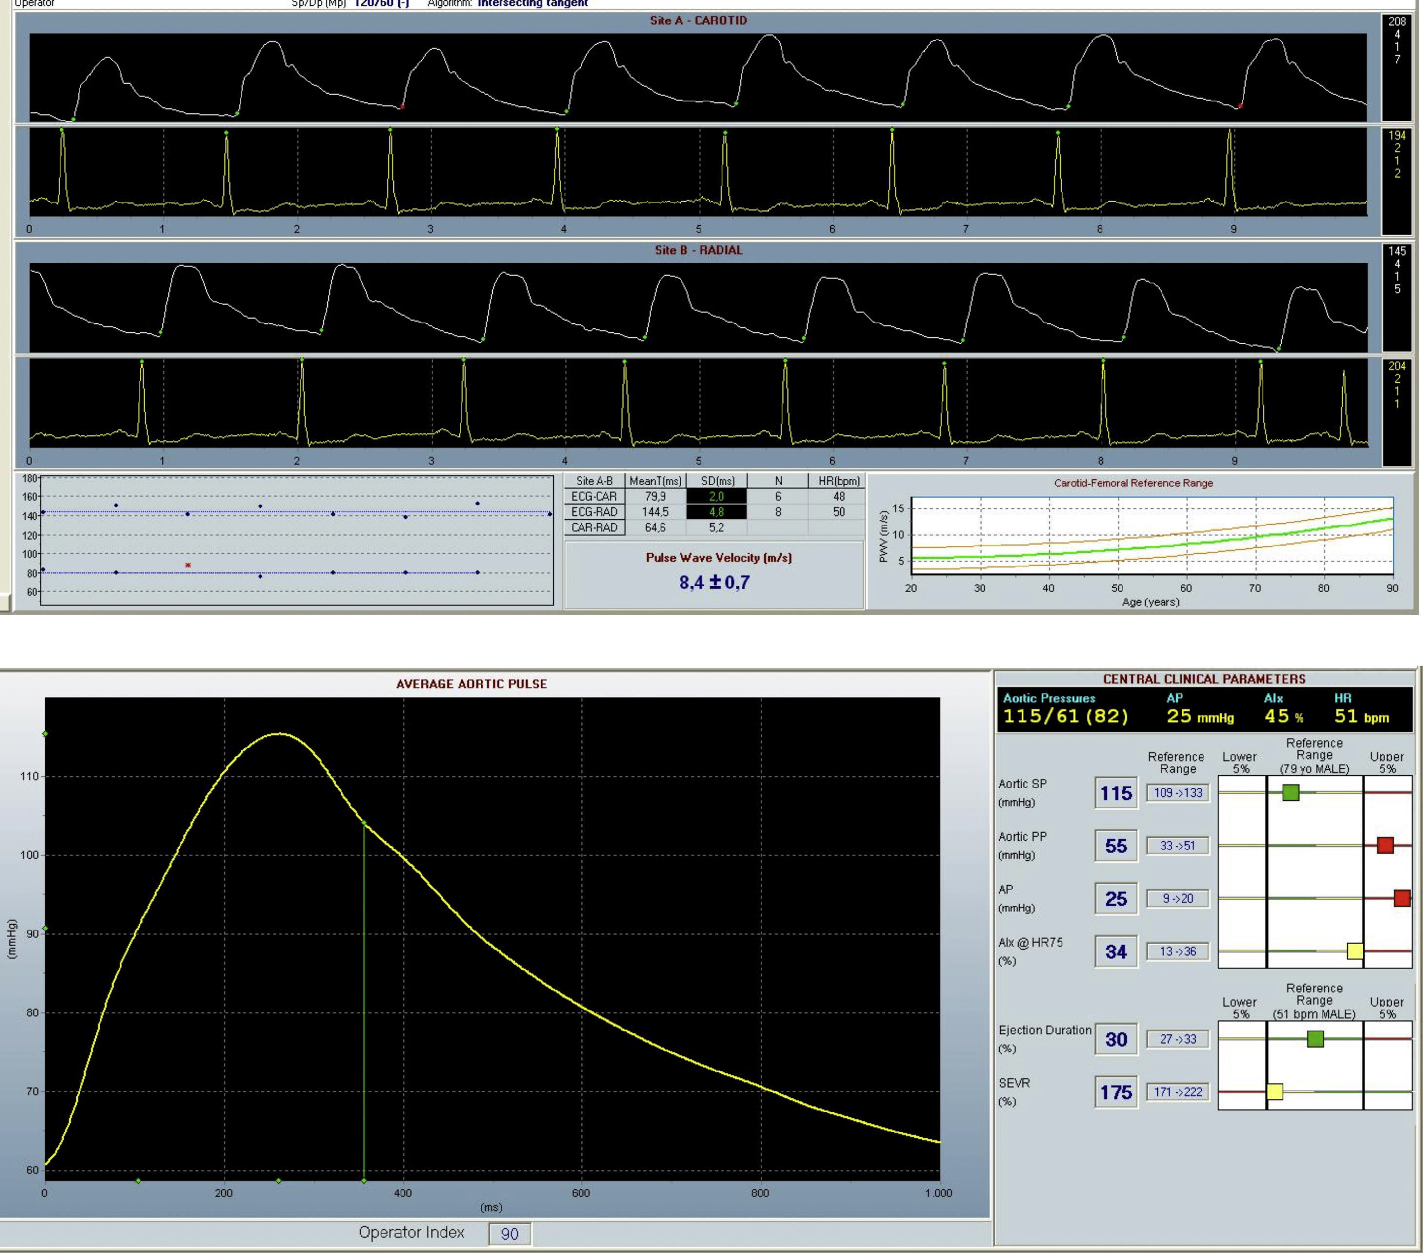
Task: Click the red asterisk outlier in the timing plot
Action: tap(188, 565)
